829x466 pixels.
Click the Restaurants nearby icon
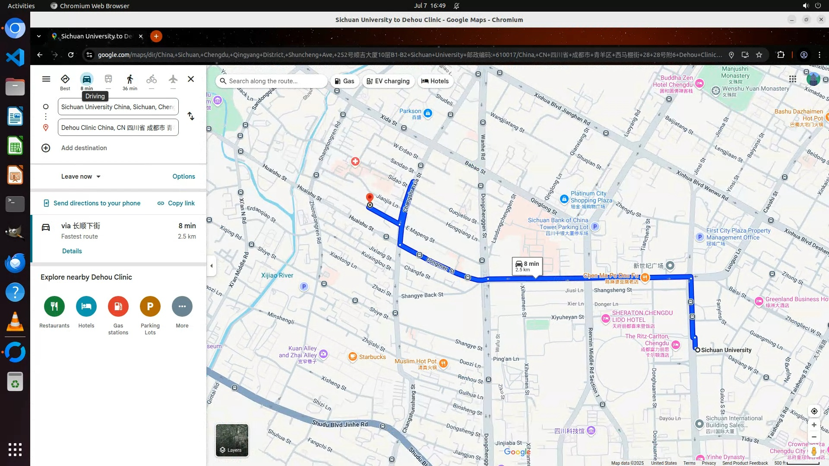[x=54, y=306]
